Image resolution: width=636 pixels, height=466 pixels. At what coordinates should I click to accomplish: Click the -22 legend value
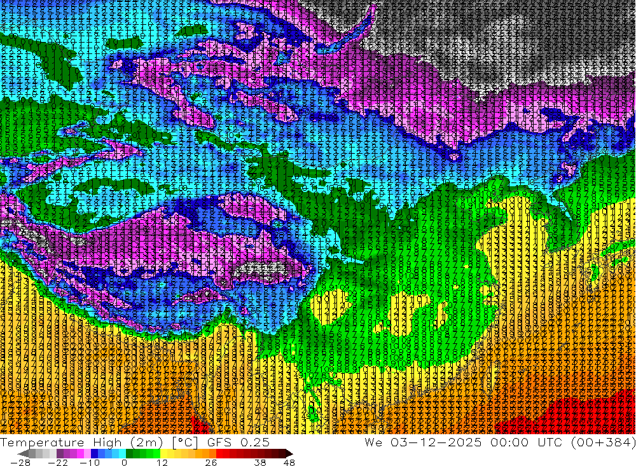[x=58, y=463]
